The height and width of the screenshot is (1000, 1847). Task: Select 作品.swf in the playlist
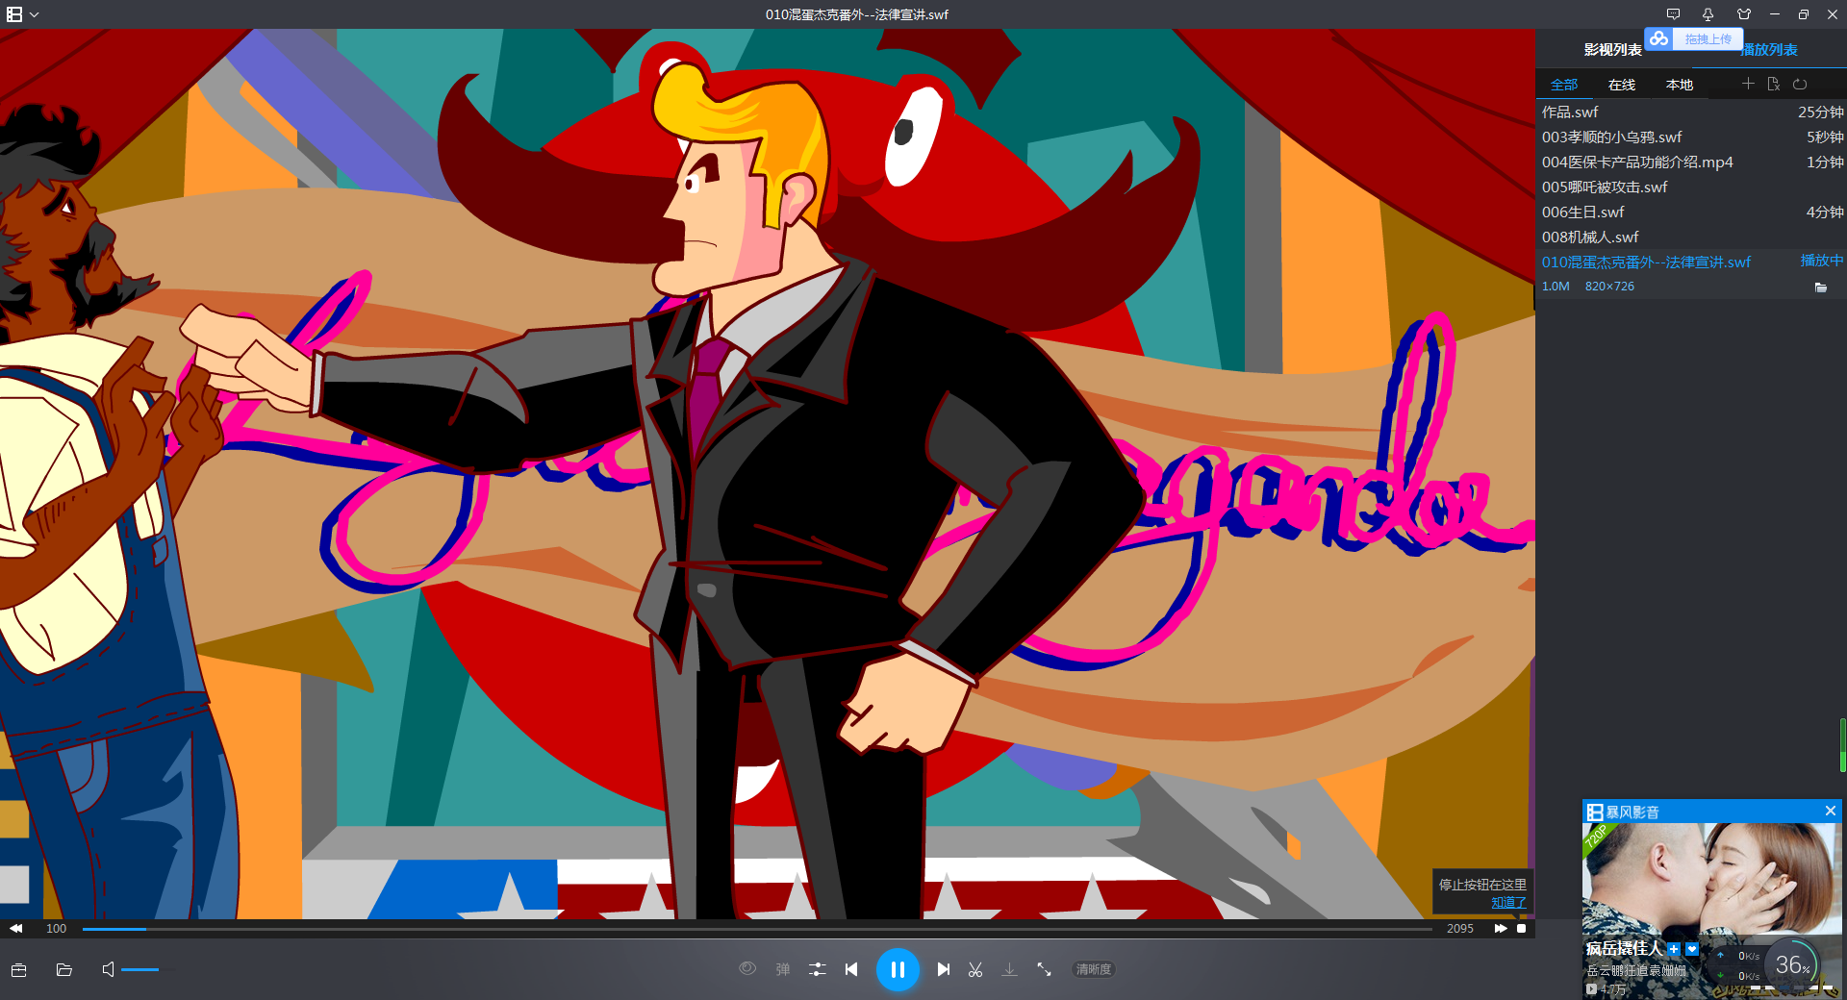pyautogui.click(x=1691, y=112)
